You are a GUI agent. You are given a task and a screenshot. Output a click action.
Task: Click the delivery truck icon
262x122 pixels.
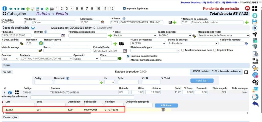click(122, 44)
